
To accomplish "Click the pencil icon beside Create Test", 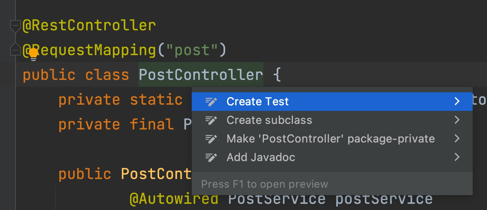I will [211, 102].
